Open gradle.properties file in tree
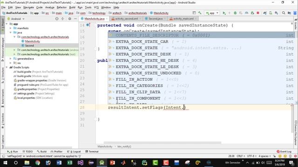 click(x=36, y=89)
